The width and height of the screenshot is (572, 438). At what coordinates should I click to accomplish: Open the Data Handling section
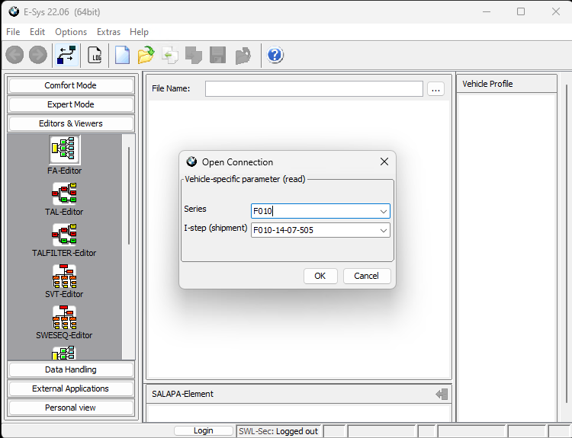coord(71,369)
